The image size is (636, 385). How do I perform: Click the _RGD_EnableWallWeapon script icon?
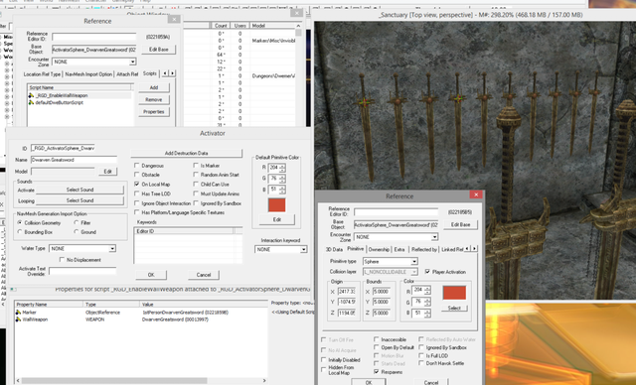31,95
